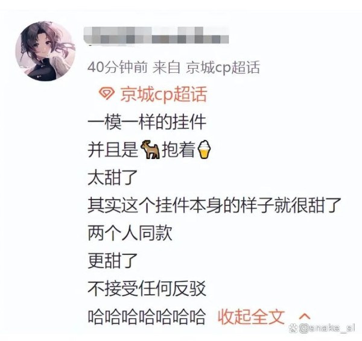
Task: Open the orange 京城cp超话 topic link
Action: coord(164,94)
